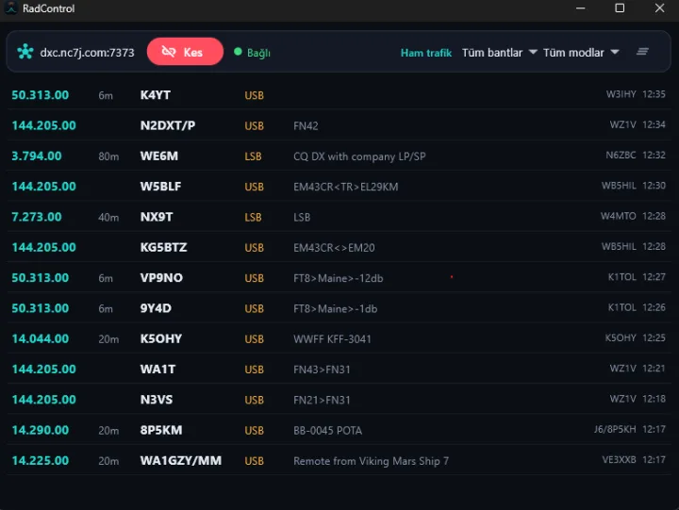Click comment 'WWFF KFF-3041'
This screenshot has height=510, width=679.
pos(332,339)
